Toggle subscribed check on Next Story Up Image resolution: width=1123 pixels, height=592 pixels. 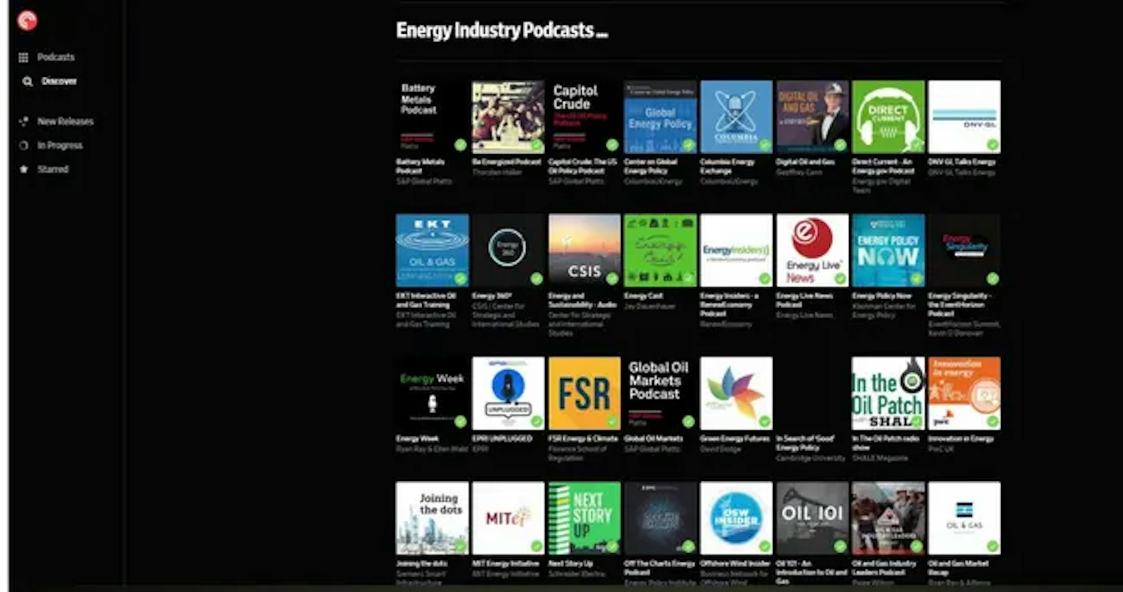tap(613, 546)
